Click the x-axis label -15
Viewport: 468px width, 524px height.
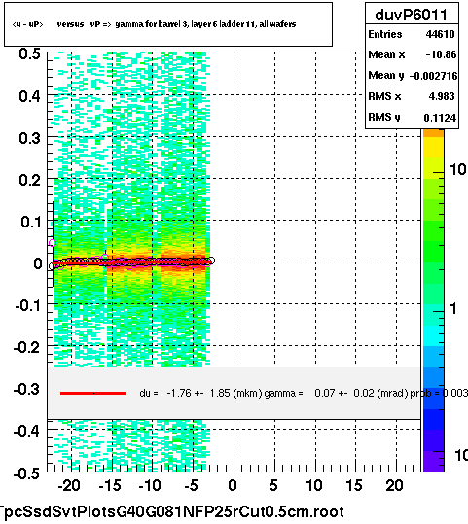pyautogui.click(x=110, y=485)
